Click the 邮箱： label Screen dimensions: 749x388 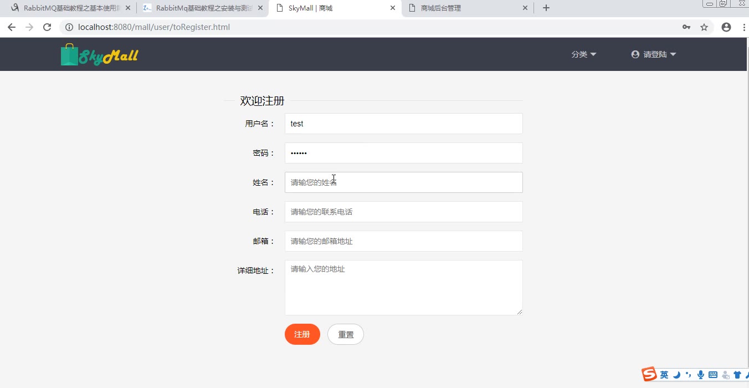264,241
